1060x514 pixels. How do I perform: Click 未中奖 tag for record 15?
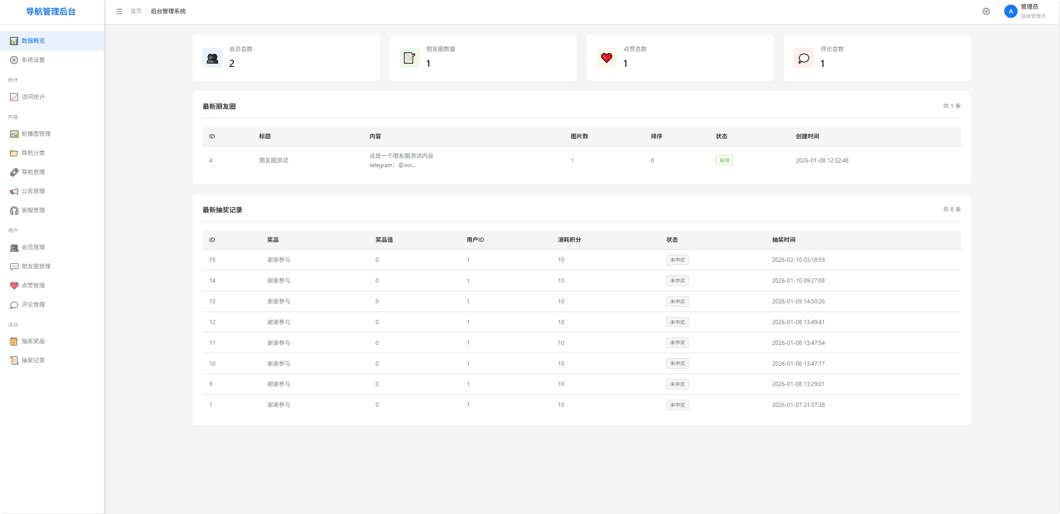pos(677,260)
